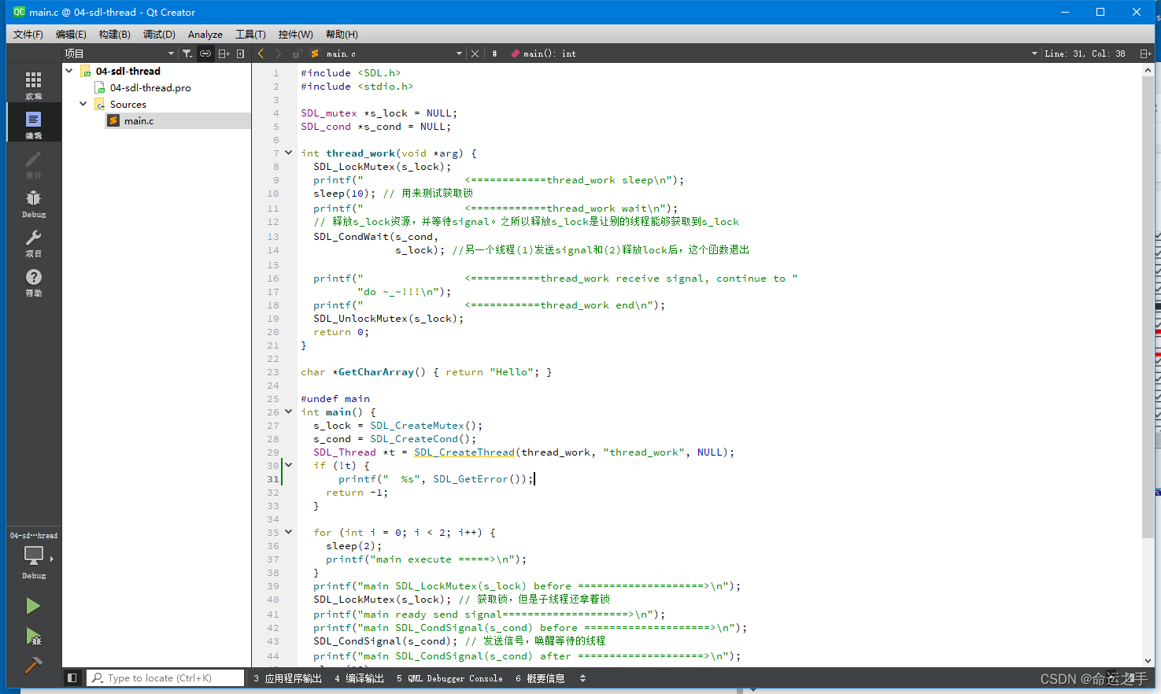Split the editor view icon
This screenshot has width=1161, height=694.
pyautogui.click(x=1145, y=54)
